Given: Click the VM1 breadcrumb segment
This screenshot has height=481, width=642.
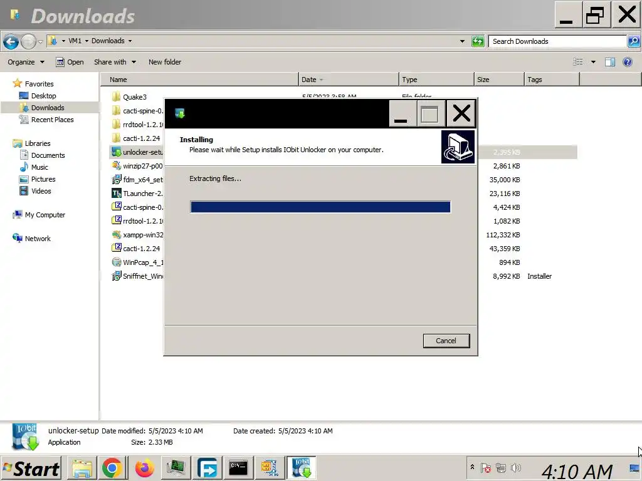Looking at the screenshot, I should [x=75, y=41].
